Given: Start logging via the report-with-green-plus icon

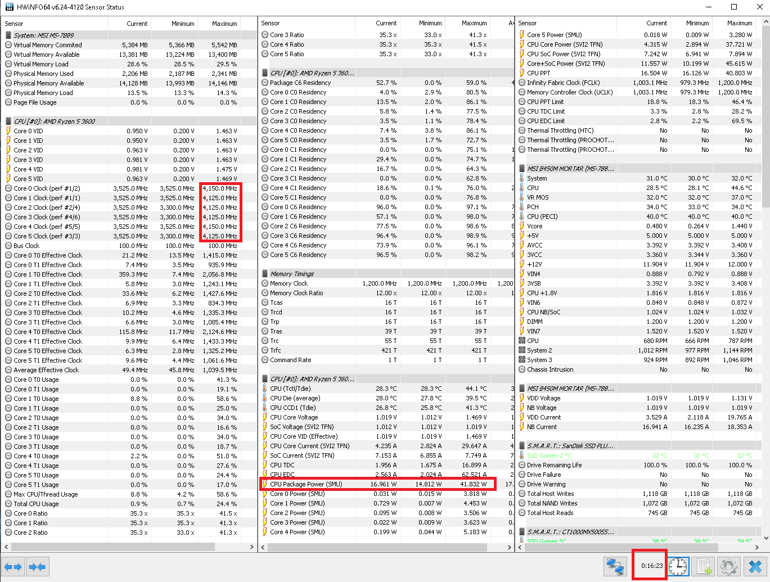Looking at the screenshot, I should [x=704, y=567].
